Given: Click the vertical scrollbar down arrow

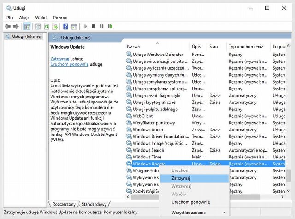Looking at the screenshot, I should (289, 191).
